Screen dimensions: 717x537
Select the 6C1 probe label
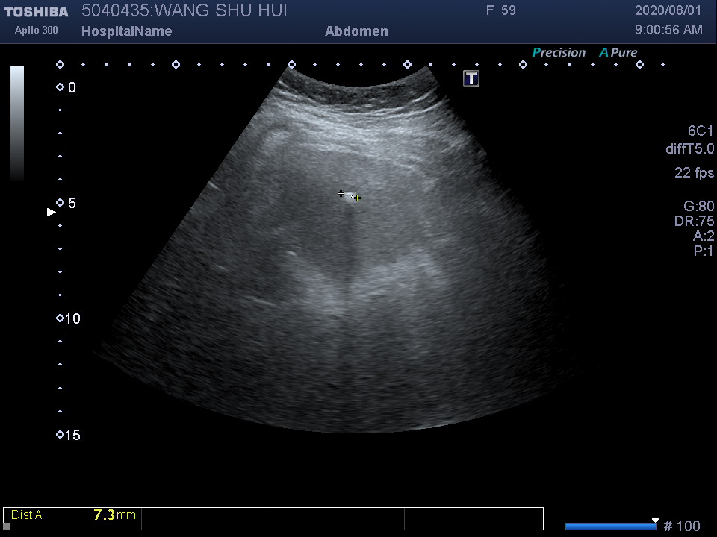[700, 131]
